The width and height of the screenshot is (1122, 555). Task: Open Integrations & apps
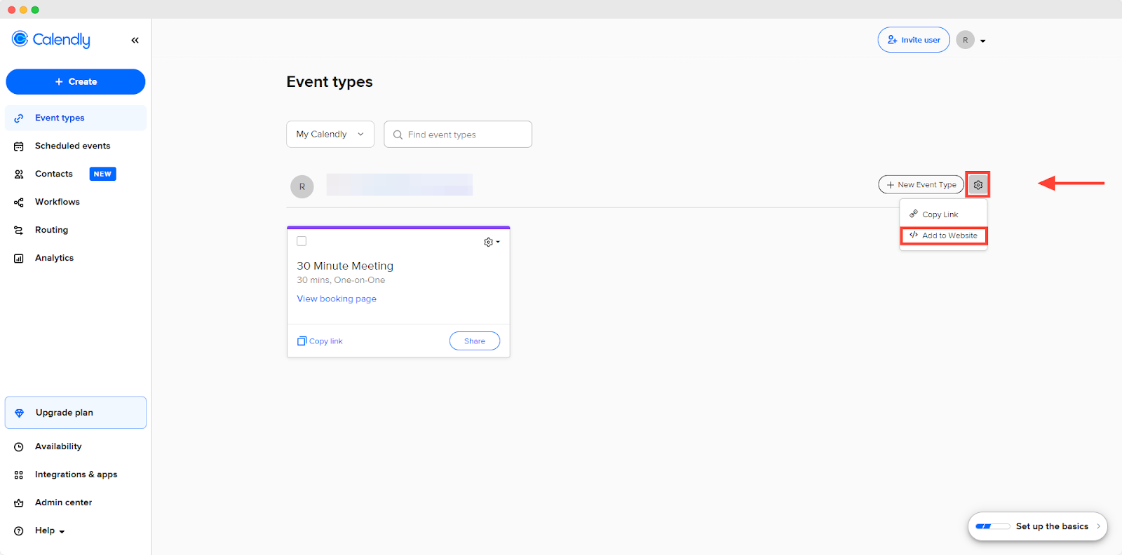76,474
